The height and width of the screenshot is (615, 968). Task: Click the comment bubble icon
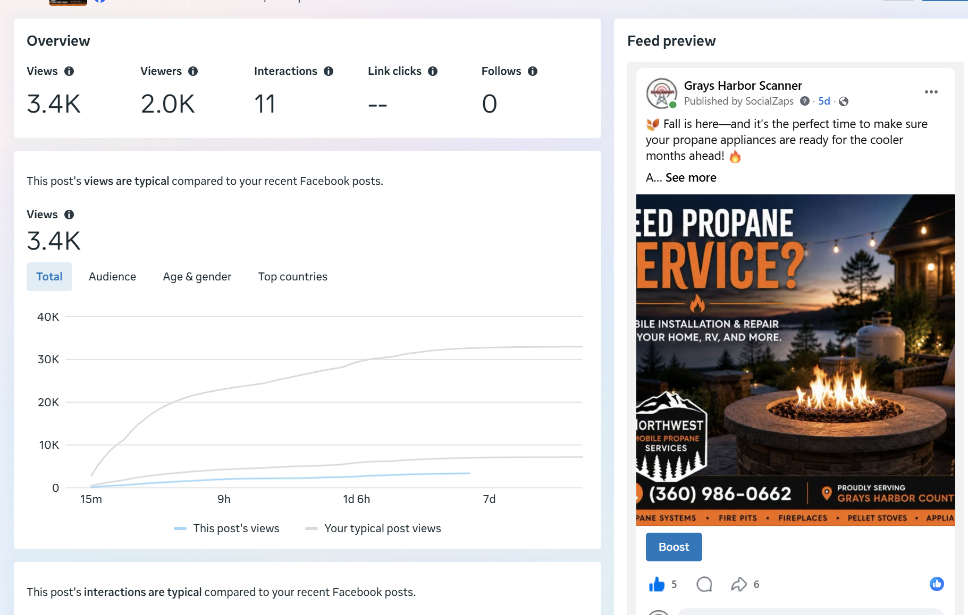click(x=704, y=584)
